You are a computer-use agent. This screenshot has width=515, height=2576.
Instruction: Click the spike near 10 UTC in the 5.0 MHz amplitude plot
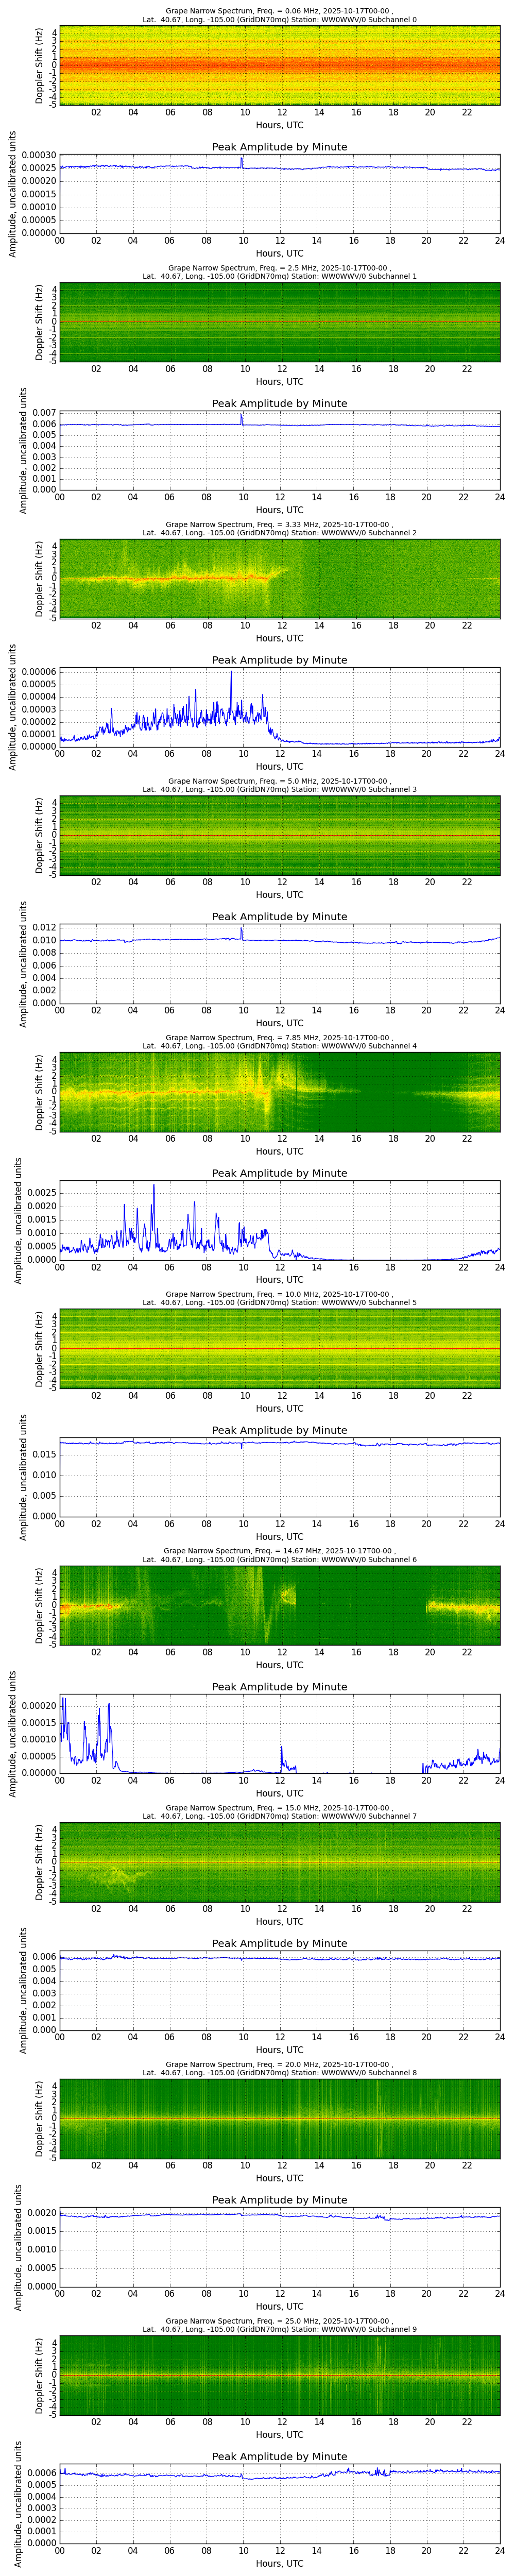(241, 929)
